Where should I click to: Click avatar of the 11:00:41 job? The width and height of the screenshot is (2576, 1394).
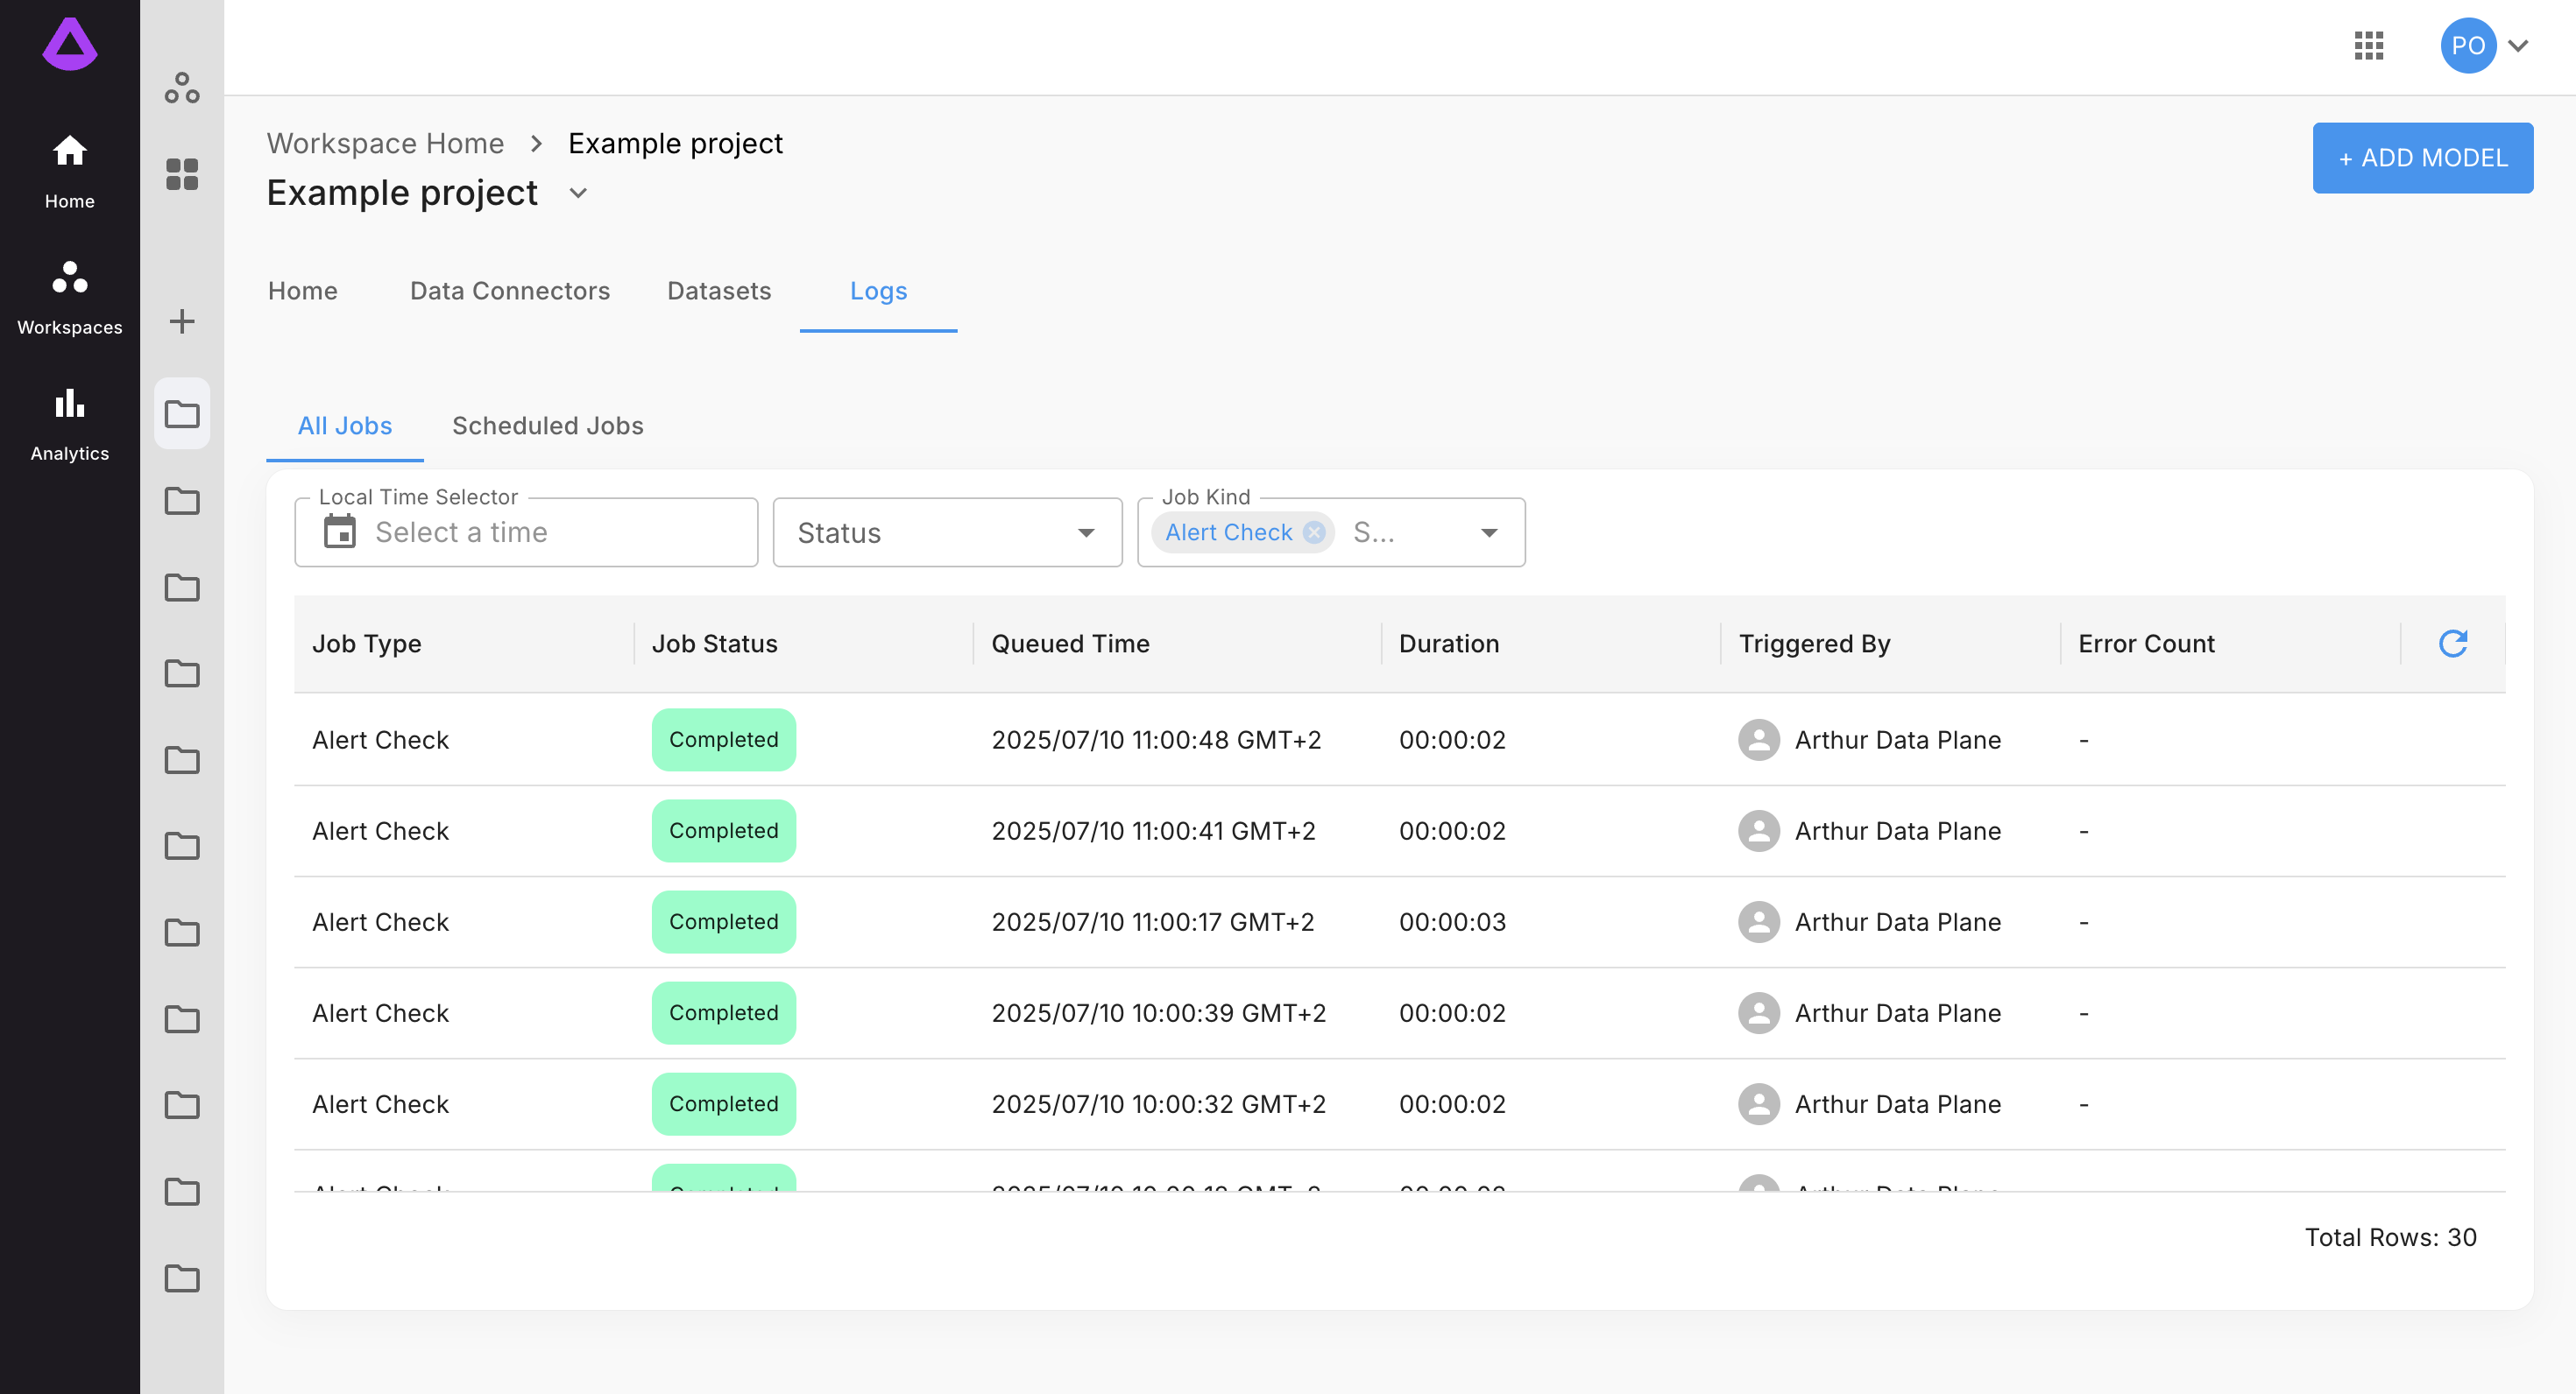1759,830
